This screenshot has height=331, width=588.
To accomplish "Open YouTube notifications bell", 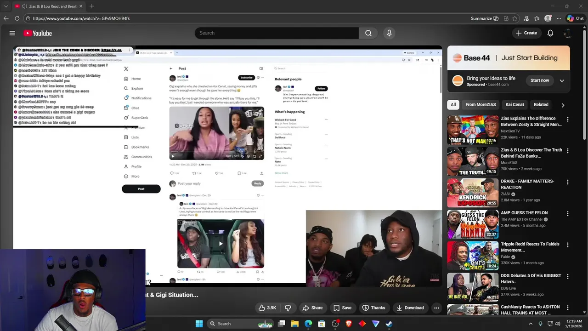I will pyautogui.click(x=550, y=33).
